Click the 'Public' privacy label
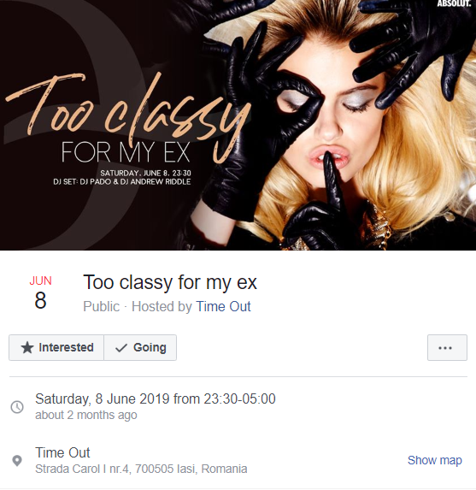476x490 pixels. [101, 306]
